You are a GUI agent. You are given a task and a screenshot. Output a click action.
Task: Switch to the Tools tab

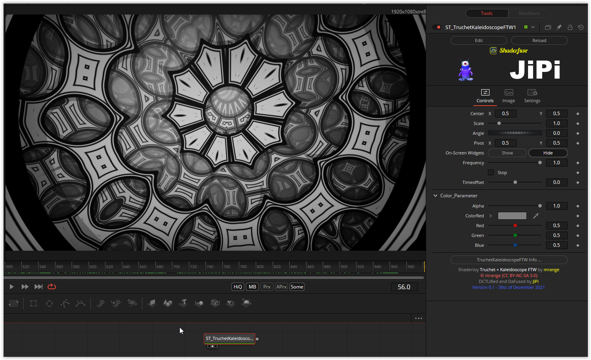(x=487, y=13)
